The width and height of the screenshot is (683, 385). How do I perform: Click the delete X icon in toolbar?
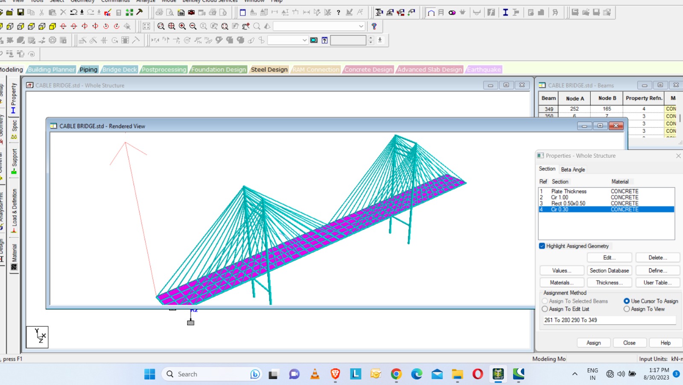[63, 12]
